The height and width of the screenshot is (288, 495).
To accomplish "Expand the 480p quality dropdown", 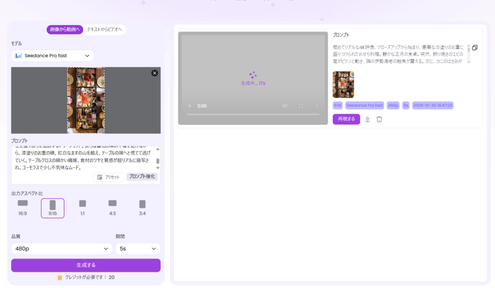I will pos(61,249).
